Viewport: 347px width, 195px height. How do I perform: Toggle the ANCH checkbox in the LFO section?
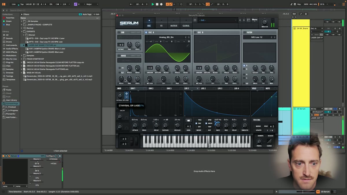point(206,123)
